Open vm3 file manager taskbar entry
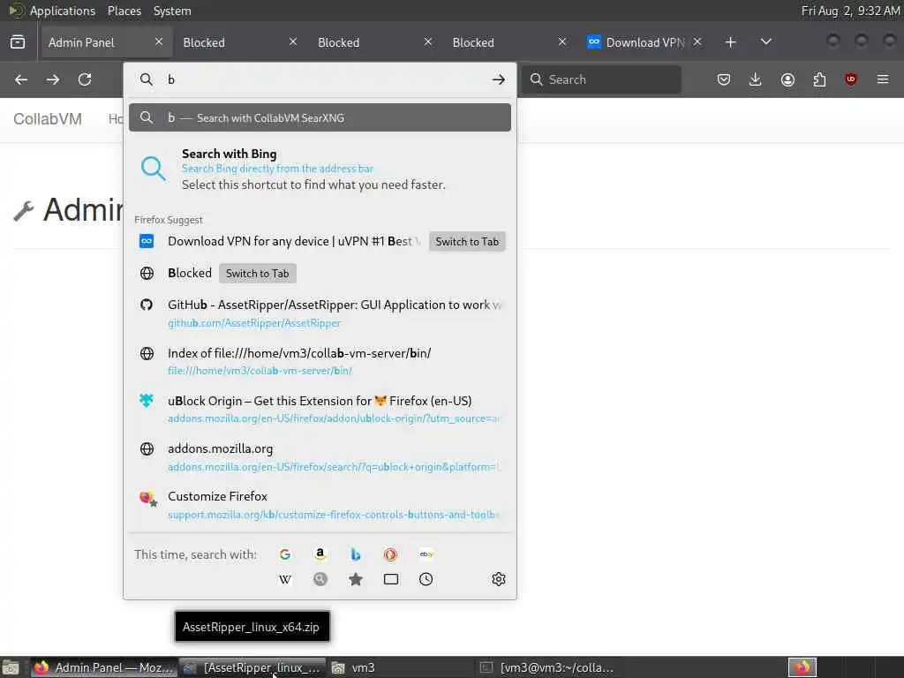Viewport: 904px width, 678px height. pyautogui.click(x=402, y=667)
